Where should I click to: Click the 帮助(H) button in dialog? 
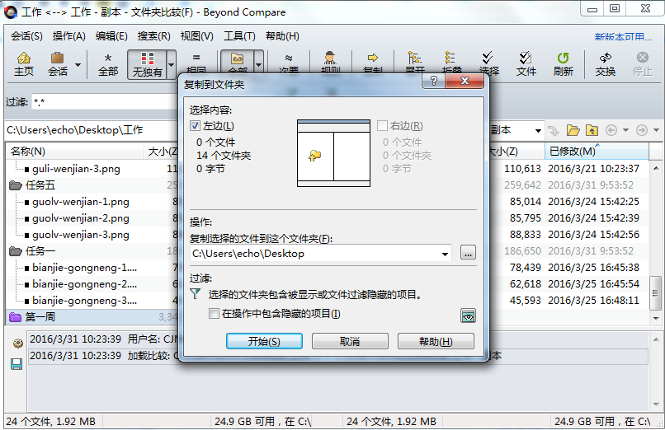point(436,341)
